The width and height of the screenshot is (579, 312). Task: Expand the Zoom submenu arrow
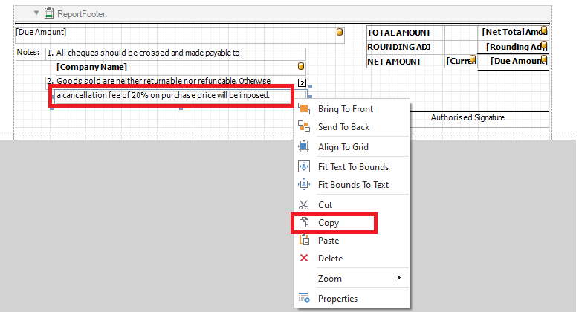click(x=399, y=278)
